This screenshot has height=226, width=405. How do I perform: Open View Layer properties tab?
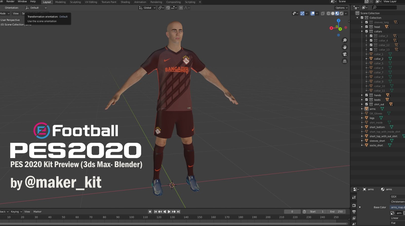[354, 218]
